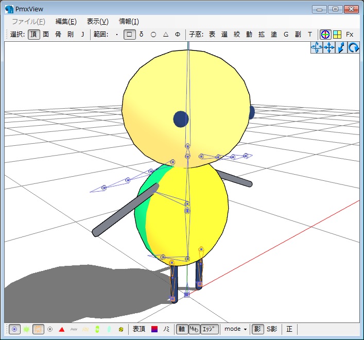Click the red triangle icon in bottom toolbar

click(x=62, y=329)
